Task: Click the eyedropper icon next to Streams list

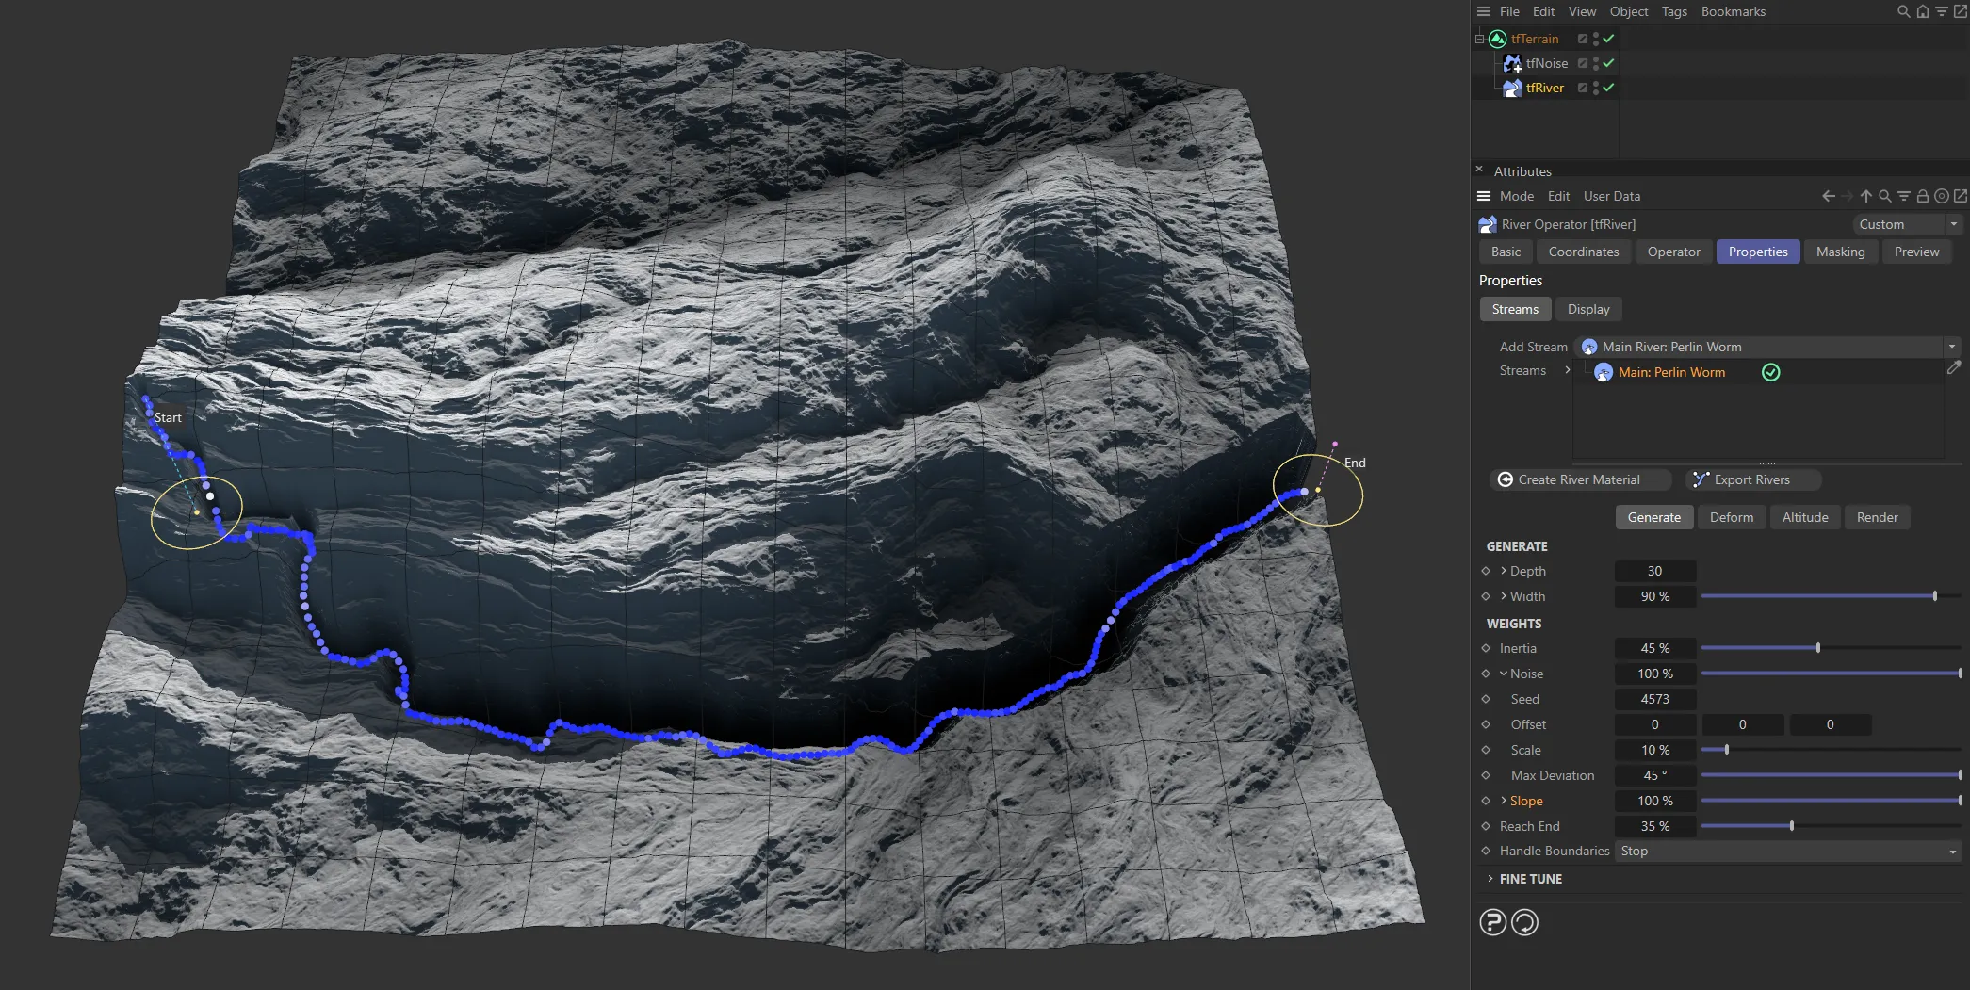Action: (x=1954, y=367)
